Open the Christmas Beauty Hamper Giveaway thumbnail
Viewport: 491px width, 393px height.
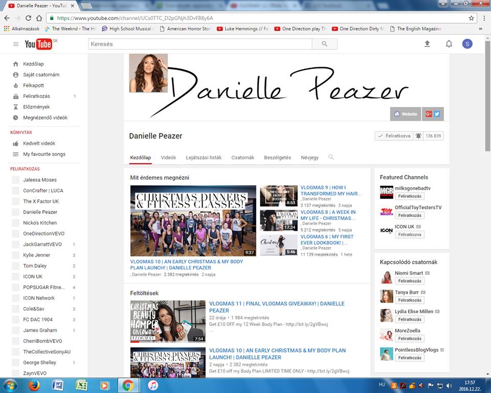click(168, 321)
